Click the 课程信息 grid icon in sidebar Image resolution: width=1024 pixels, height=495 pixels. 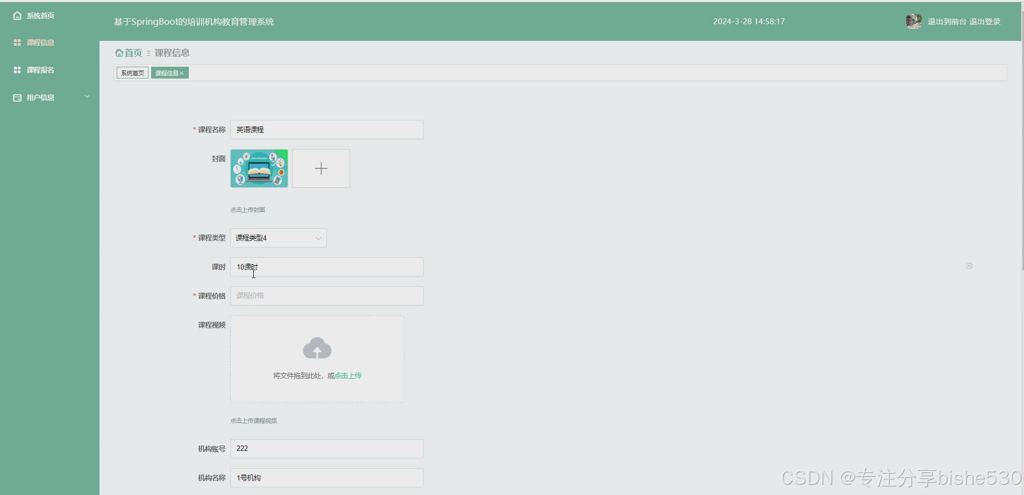(17, 43)
